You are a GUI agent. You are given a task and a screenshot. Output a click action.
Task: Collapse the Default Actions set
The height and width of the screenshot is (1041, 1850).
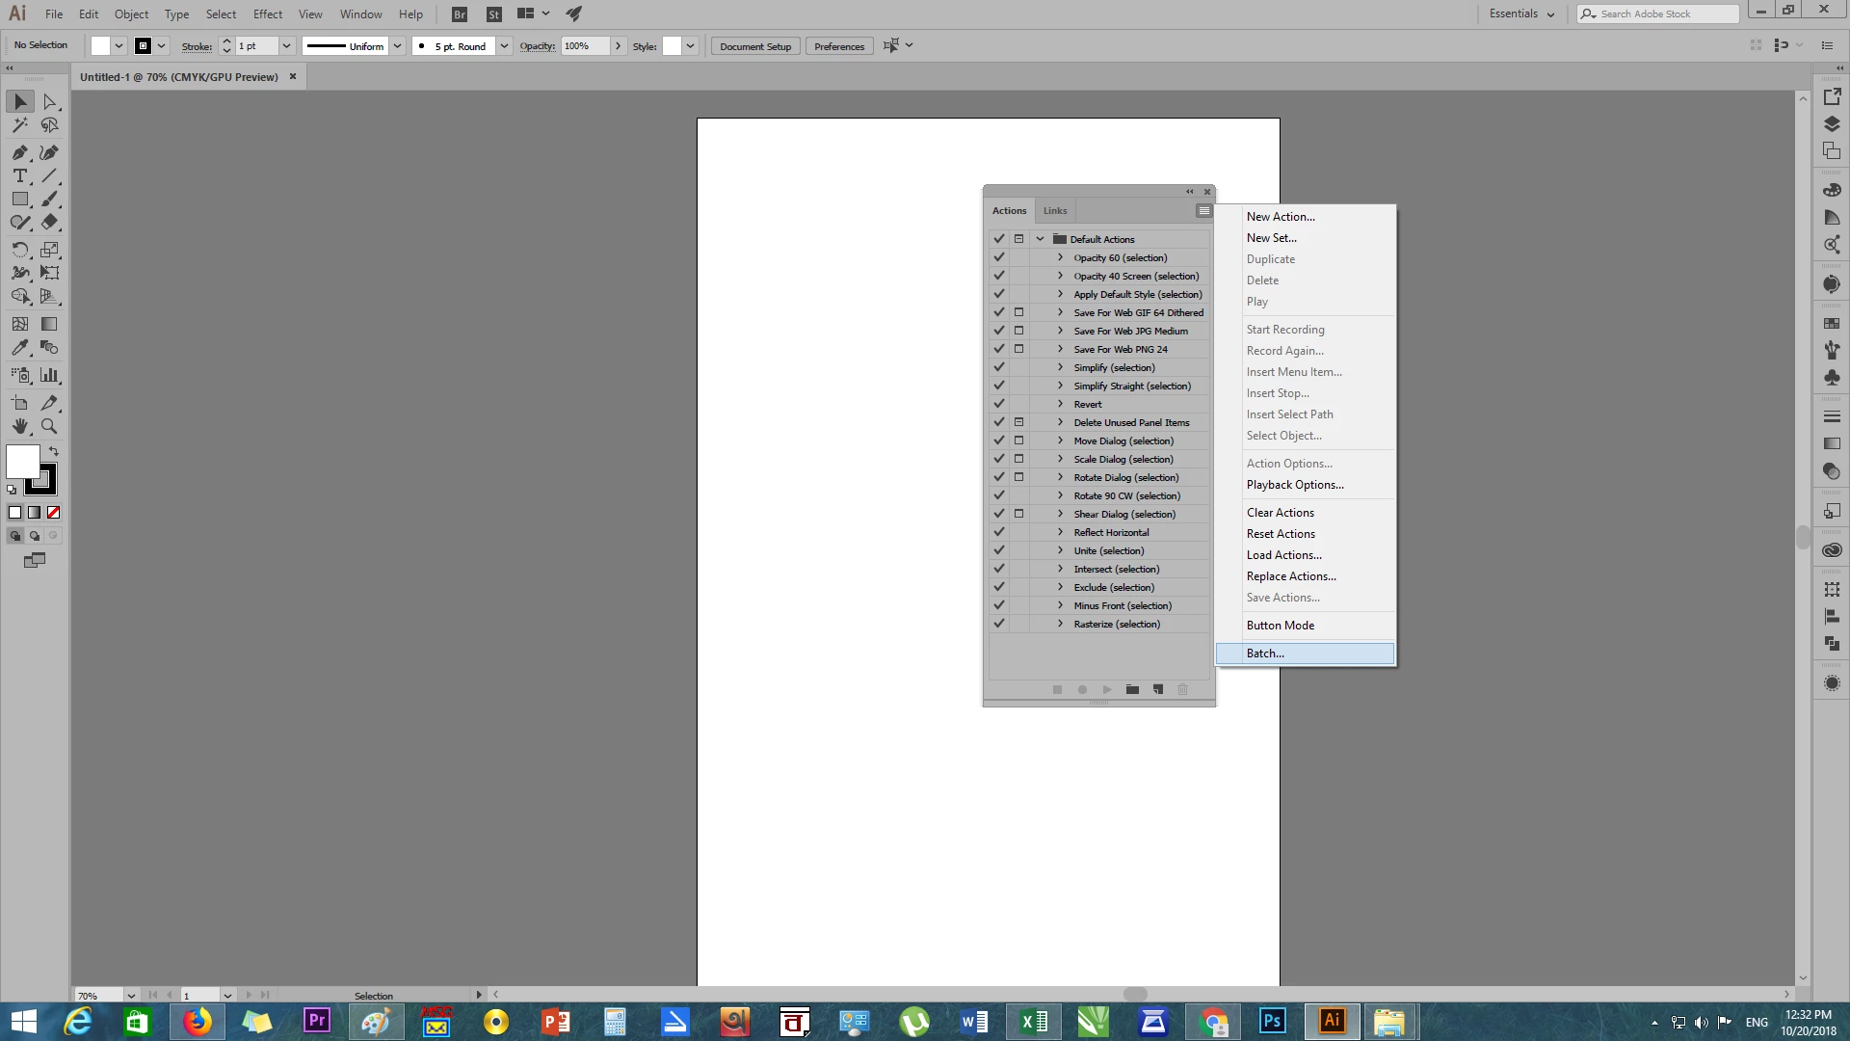(1040, 239)
